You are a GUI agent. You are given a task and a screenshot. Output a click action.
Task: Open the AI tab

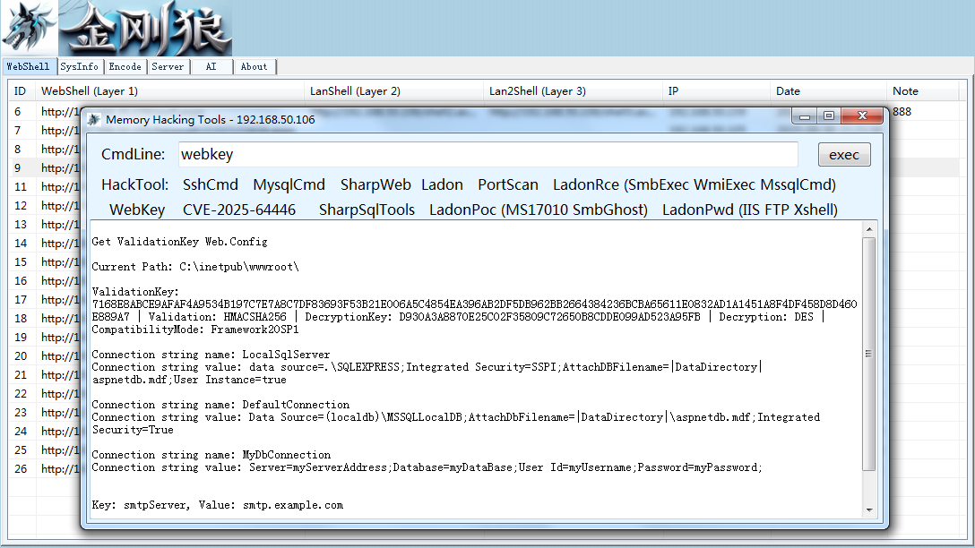pos(211,66)
